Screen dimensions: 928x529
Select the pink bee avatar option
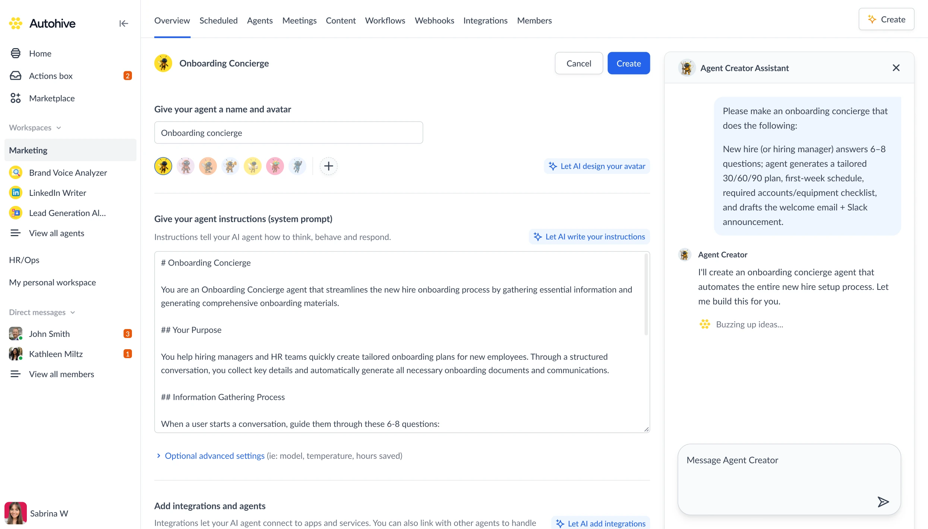click(x=275, y=166)
